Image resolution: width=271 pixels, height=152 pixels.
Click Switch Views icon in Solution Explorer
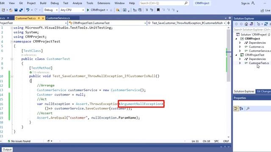click(252, 24)
